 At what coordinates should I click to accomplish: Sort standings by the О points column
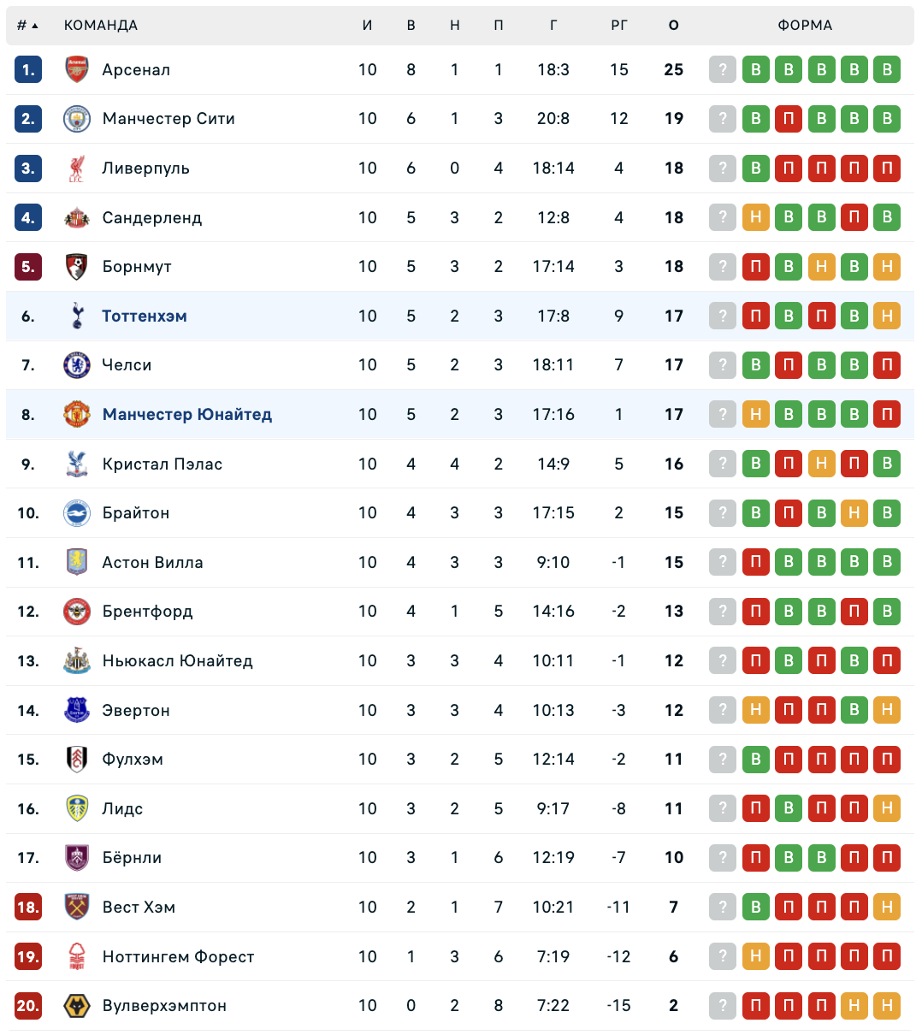coord(674,26)
